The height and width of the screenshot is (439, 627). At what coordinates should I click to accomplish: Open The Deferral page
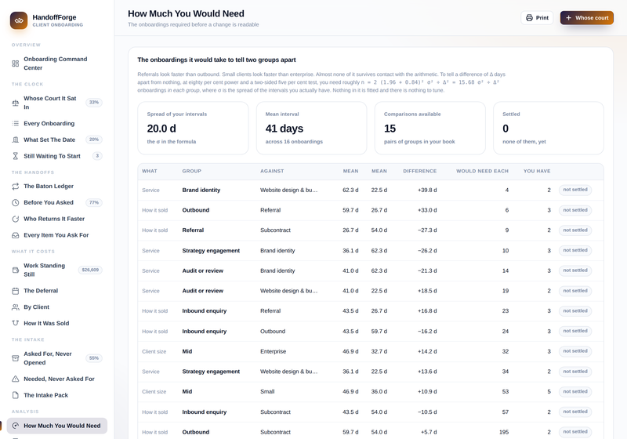pyautogui.click(x=56, y=291)
